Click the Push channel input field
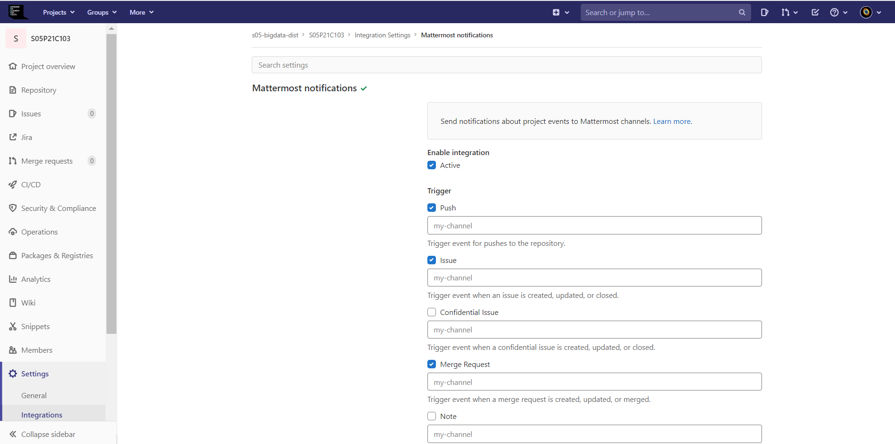 (594, 226)
